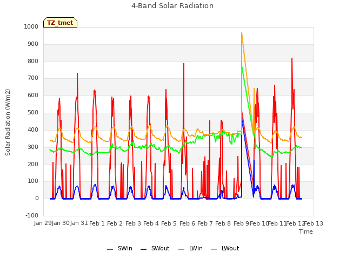The width and height of the screenshot is (346, 259).
Task: Click the Feb 13 x-axis date label
Action: pos(314,223)
